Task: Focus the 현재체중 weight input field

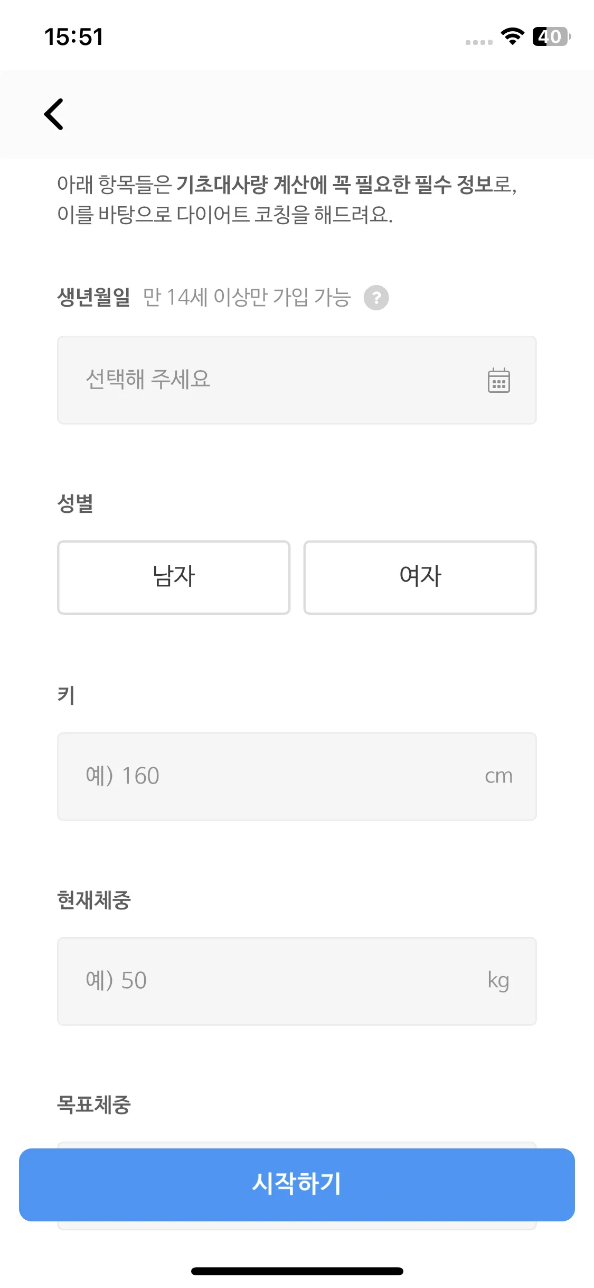Action: tap(297, 981)
